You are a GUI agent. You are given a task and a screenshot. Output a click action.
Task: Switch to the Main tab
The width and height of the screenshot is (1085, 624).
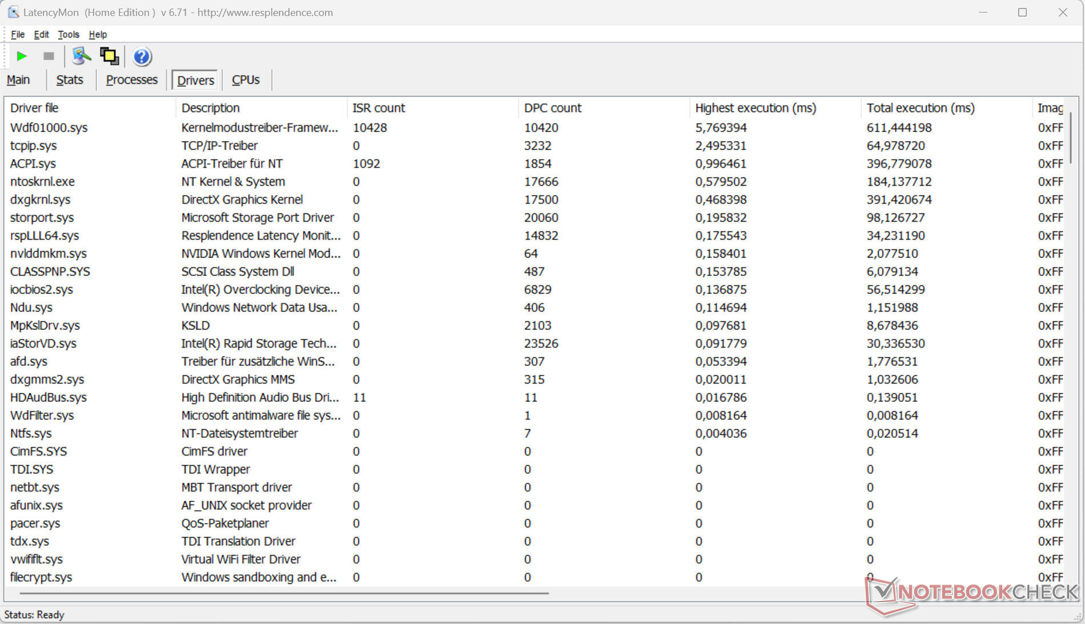[x=18, y=80]
